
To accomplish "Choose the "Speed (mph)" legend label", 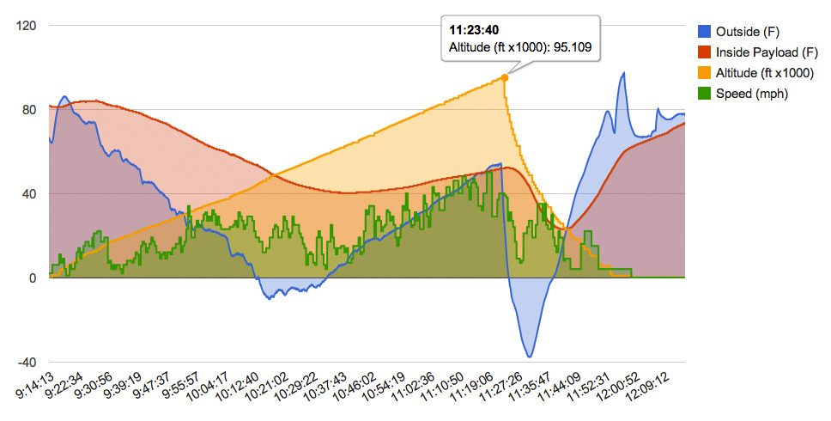I will pos(750,94).
